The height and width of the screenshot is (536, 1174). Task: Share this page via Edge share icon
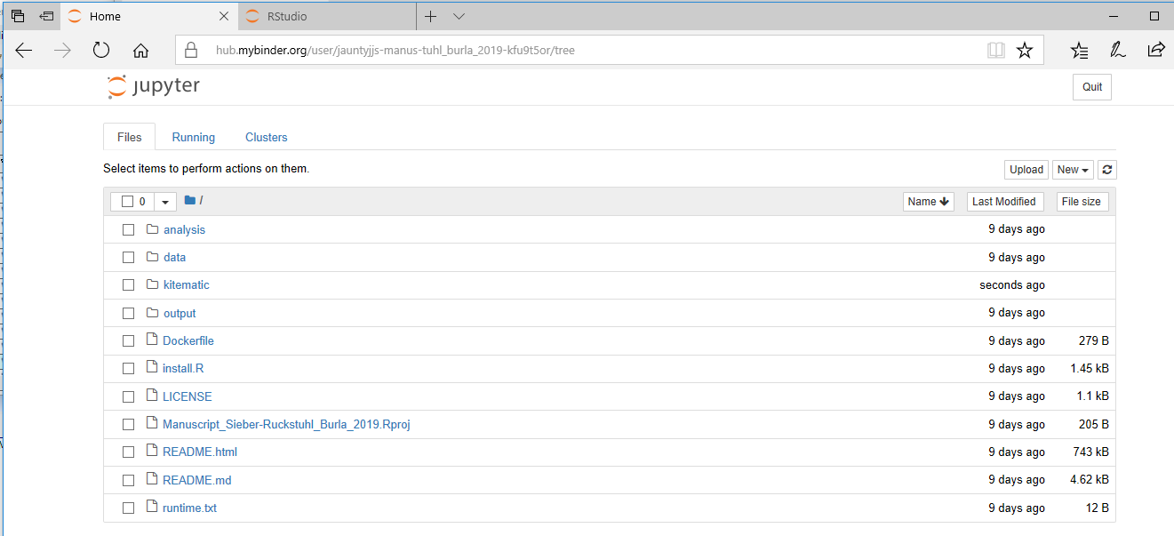[1156, 50]
